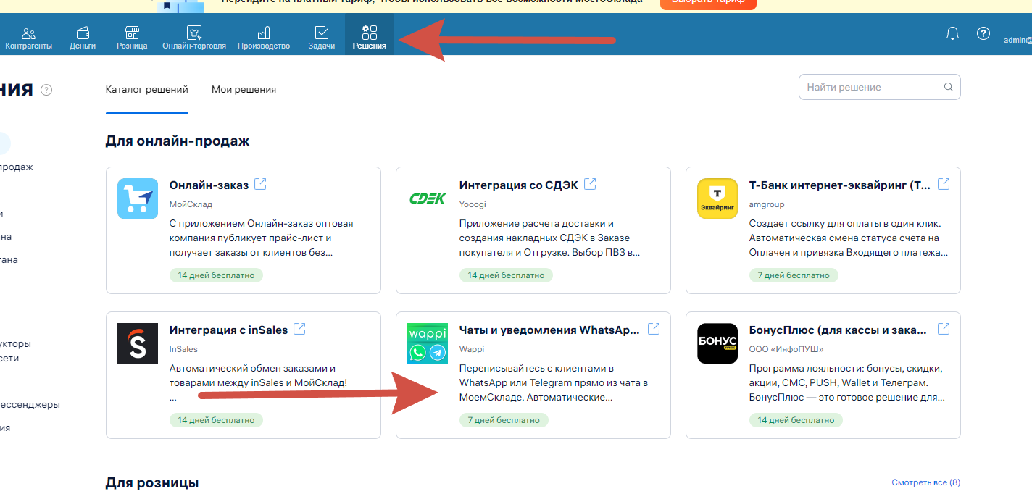Screen dimensions: 1032x494
Task: Open the Задачи section
Action: coord(322,38)
